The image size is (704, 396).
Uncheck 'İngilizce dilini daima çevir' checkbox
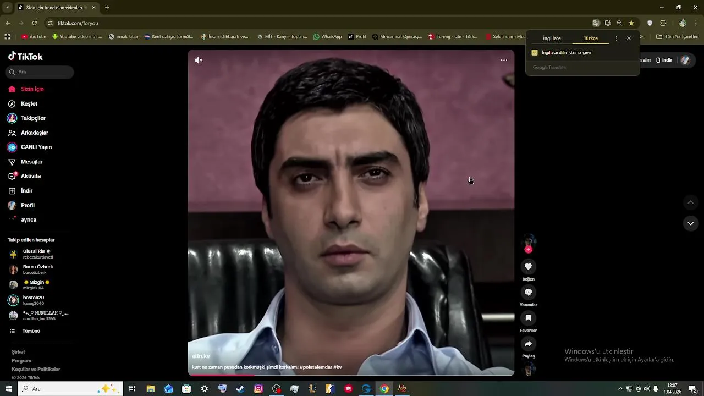[535, 53]
